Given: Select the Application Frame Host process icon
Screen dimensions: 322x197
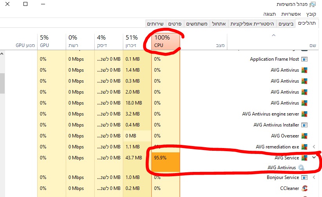Looking at the screenshot, I should click(304, 59).
